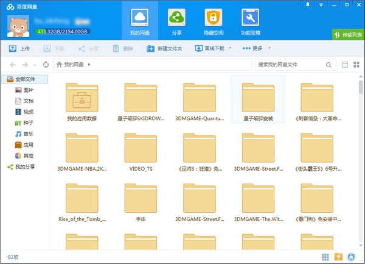
Task: Click the vertical scrollbar thumb
Action: 361,87
